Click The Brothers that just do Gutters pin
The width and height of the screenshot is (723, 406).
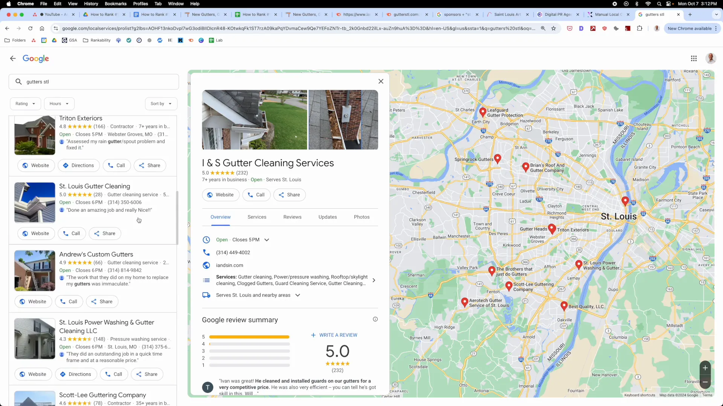pos(491,271)
